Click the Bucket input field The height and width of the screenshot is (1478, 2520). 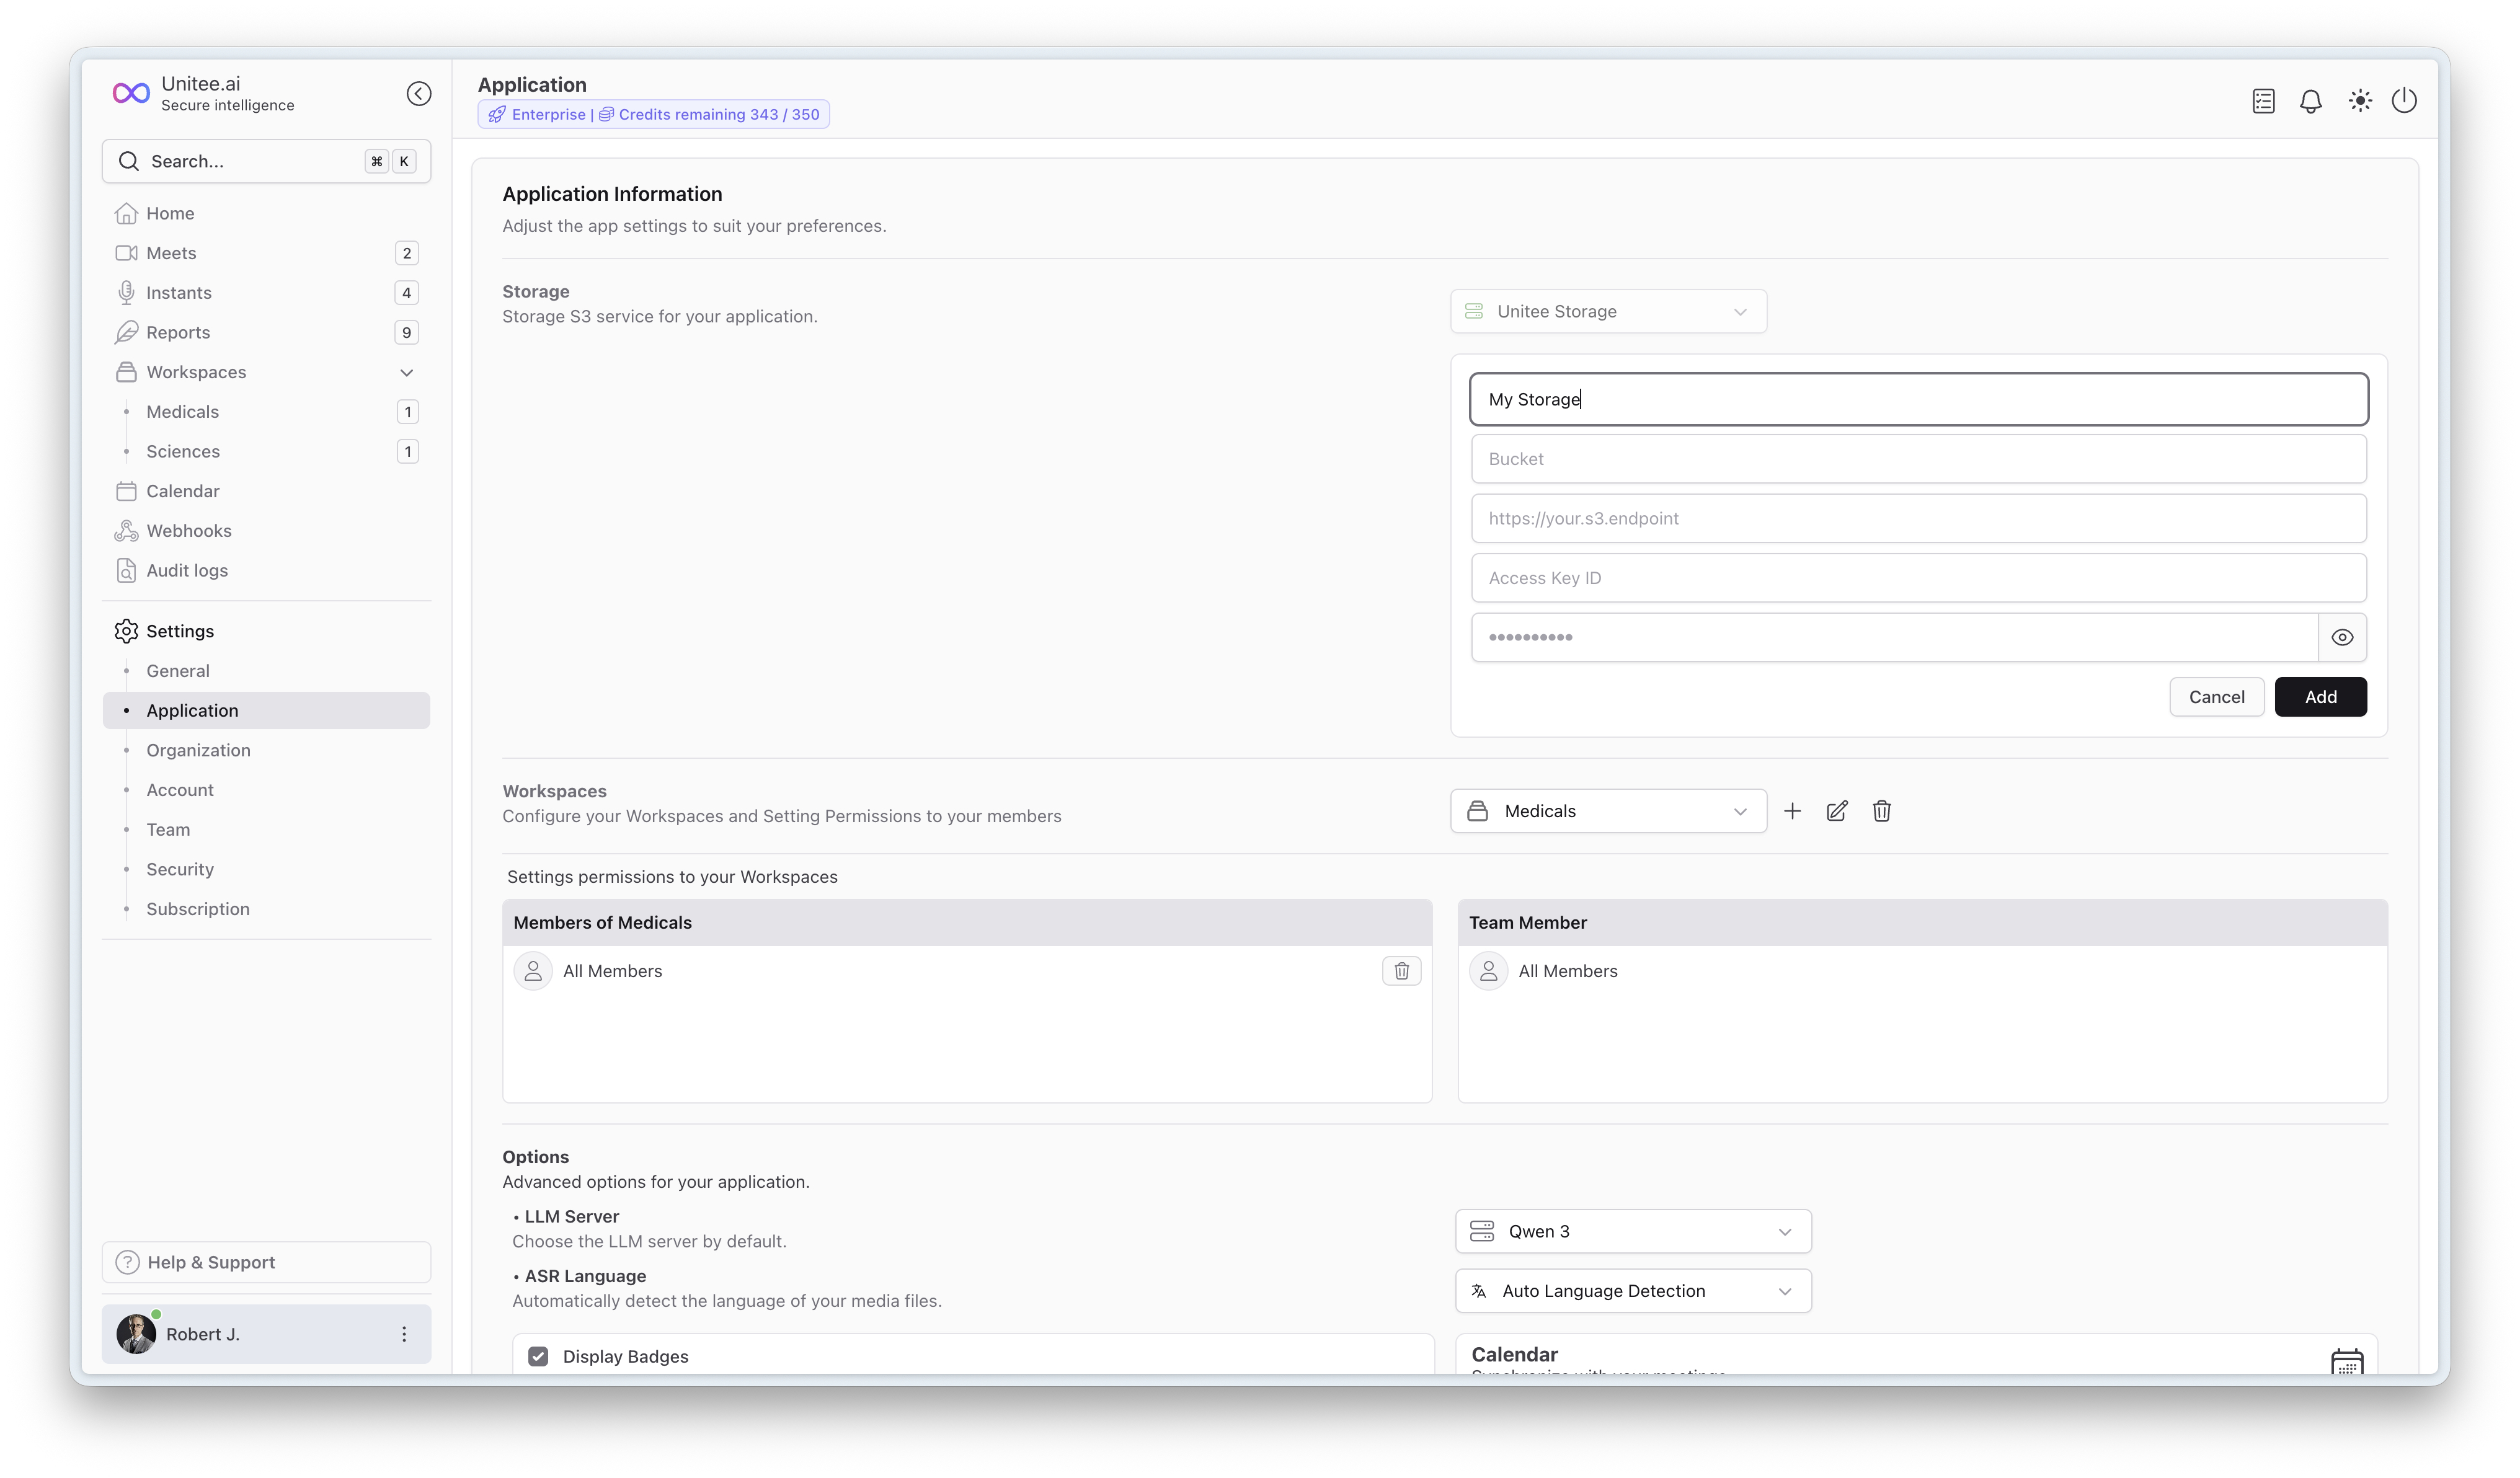(1918, 459)
